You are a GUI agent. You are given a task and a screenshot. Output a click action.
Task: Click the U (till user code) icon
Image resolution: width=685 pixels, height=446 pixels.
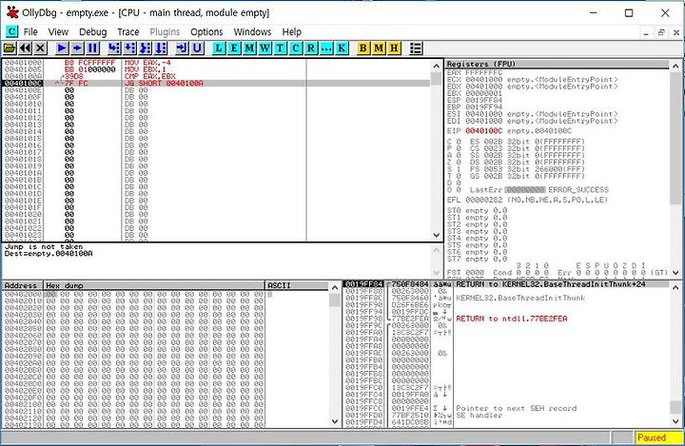click(x=197, y=48)
